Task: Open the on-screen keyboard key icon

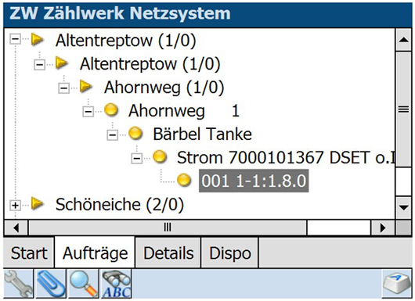Action: pos(396,285)
